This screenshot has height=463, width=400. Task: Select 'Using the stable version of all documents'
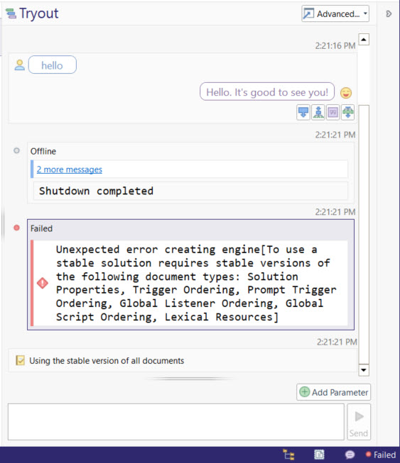tap(107, 360)
